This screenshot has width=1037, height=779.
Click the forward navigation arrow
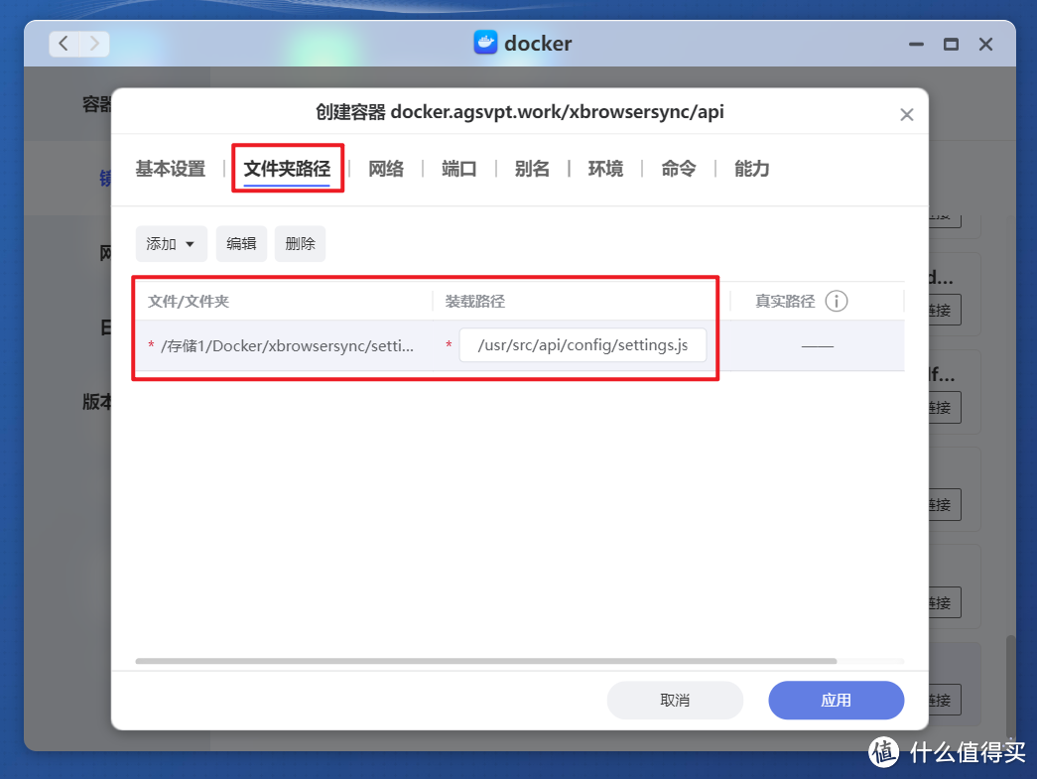point(93,44)
